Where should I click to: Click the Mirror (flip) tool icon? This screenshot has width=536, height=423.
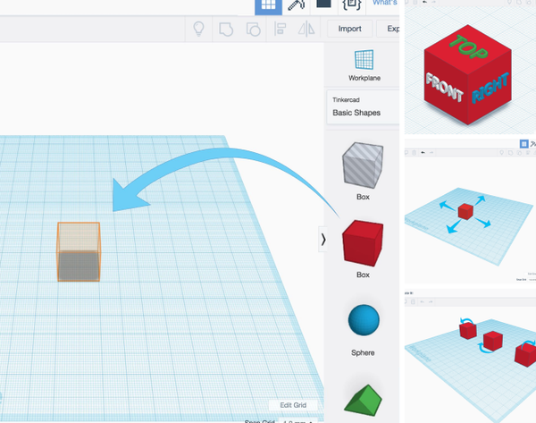click(x=306, y=29)
